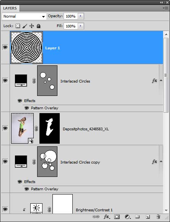
Task: Click lock position move icon
Action: [x=31, y=26]
